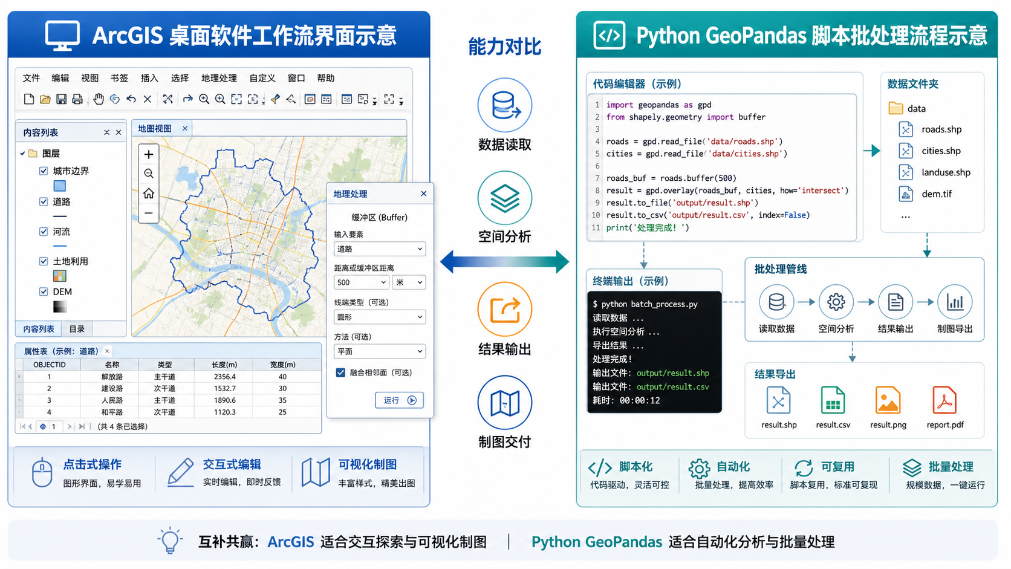This screenshot has width=1011, height=569.
Task: Click the document icon for pipeline 结果输出 step
Action: click(x=896, y=302)
